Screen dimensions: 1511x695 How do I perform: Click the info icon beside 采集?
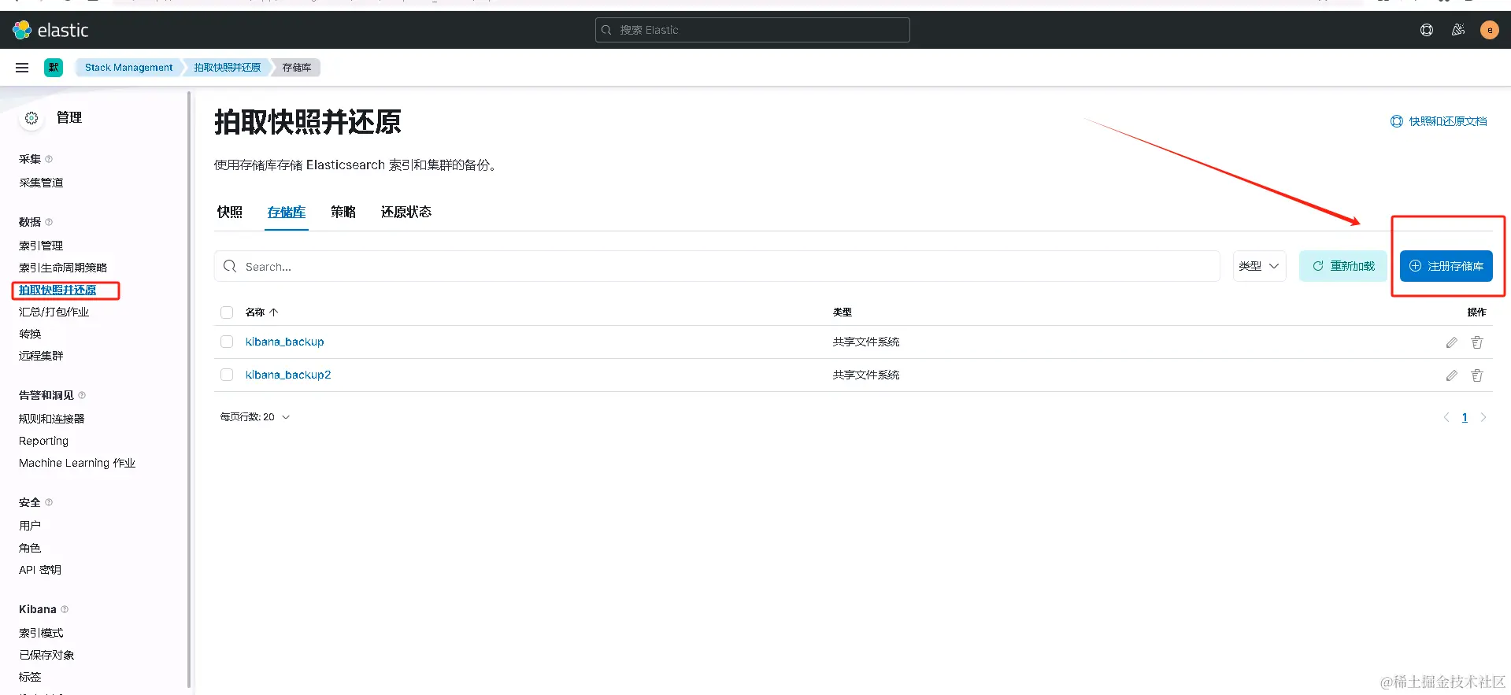tap(49, 159)
